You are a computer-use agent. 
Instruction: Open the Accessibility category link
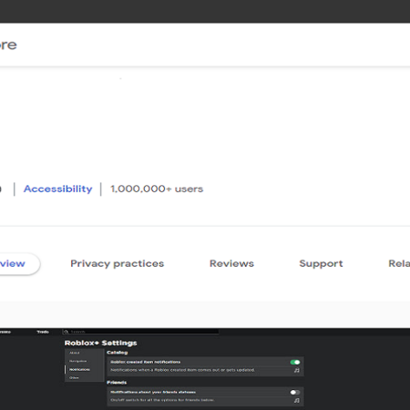pyautogui.click(x=58, y=189)
